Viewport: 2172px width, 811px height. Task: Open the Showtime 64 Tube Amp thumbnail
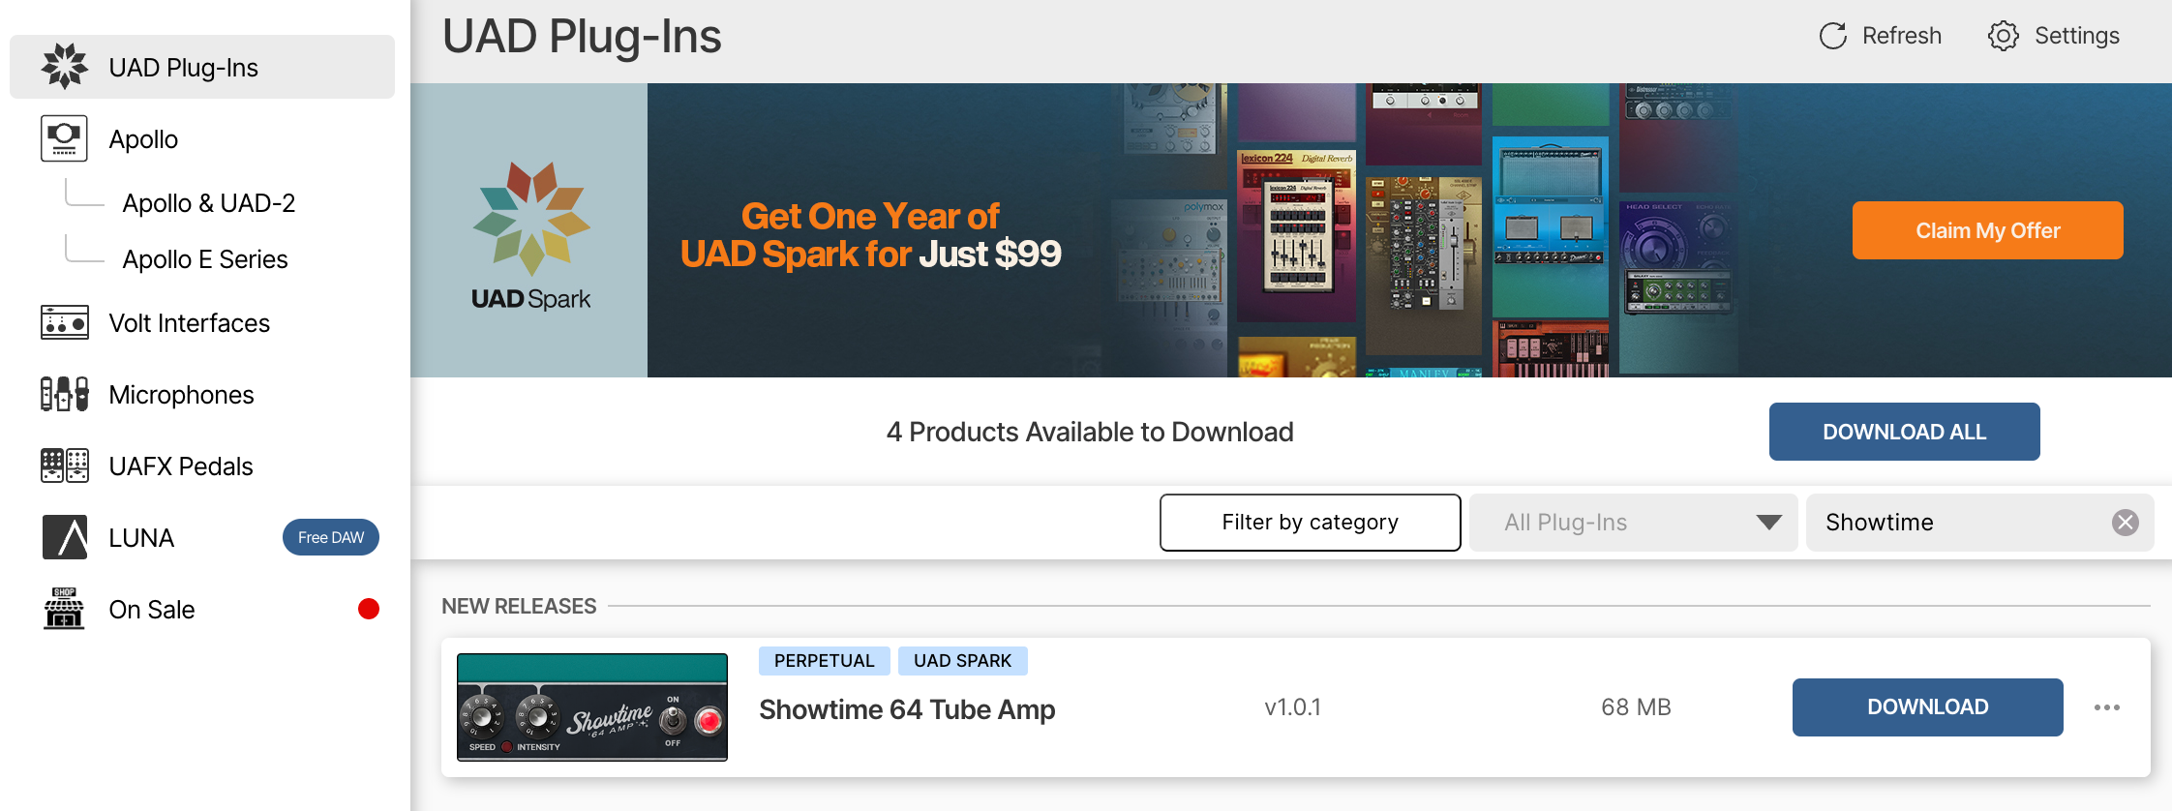point(591,707)
